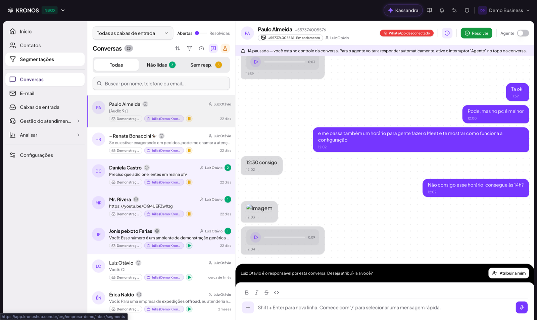The image size is (537, 320).
Task: Open the Daniela Castro conversation
Action: [x=161, y=175]
